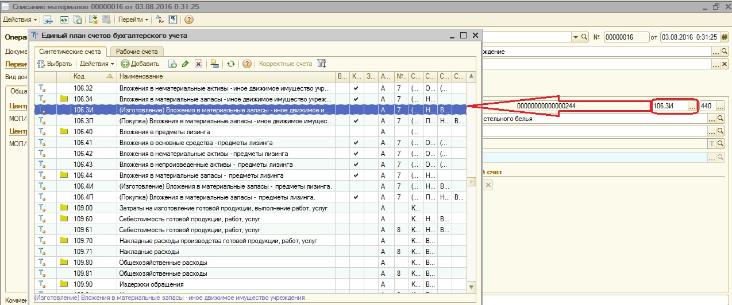Switch to the Синтетические счета tab
Image resolution: width=732 pixels, height=305 pixels.
click(70, 51)
